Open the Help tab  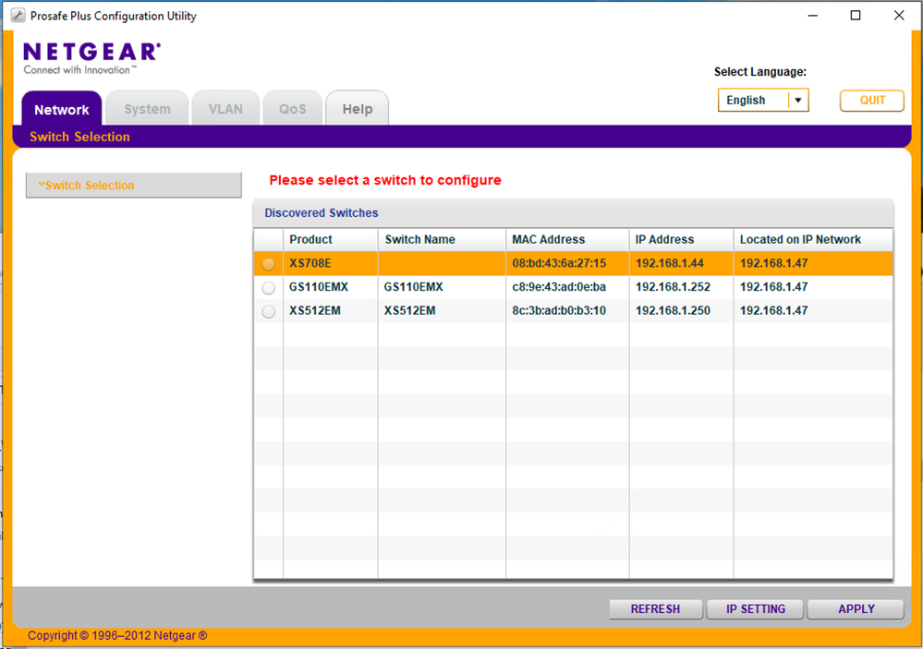[x=358, y=109]
